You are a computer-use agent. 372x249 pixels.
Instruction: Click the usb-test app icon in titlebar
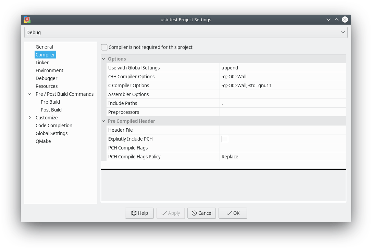point(26,19)
